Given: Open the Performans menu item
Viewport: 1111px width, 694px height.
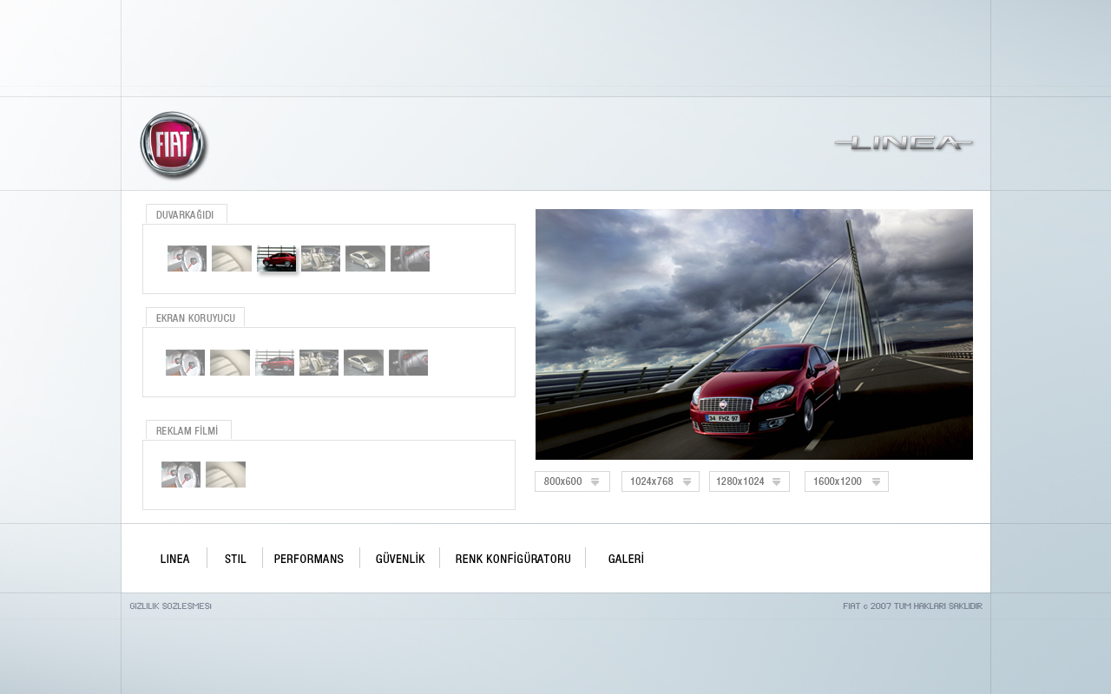Looking at the screenshot, I should (x=309, y=559).
